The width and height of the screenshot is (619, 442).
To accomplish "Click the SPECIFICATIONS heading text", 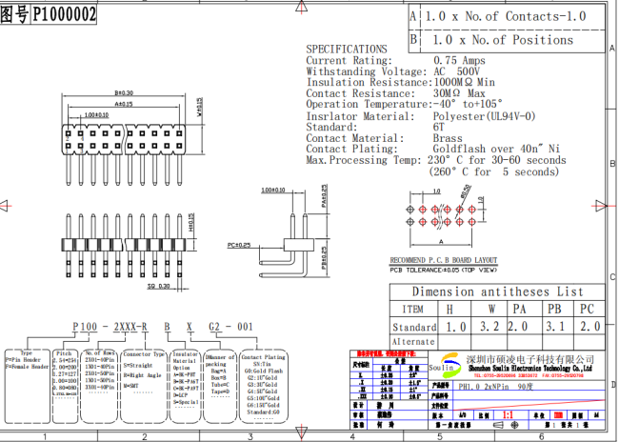I will coord(347,49).
